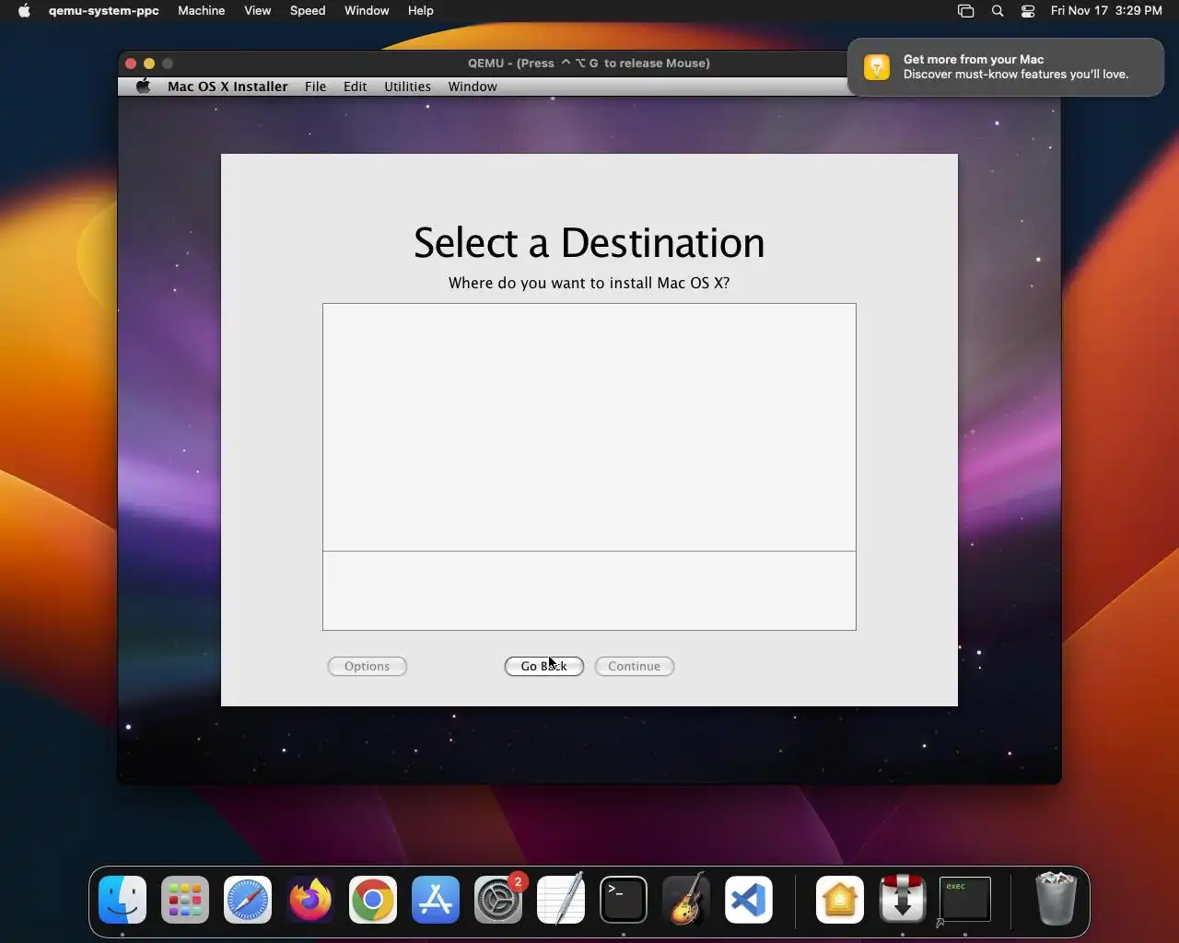Screen dimensions: 1179x943
Task: Open Terminal from the dock
Action: pyautogui.click(x=624, y=900)
